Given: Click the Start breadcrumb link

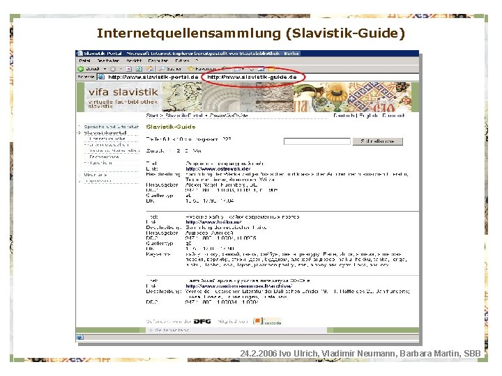Looking at the screenshot, I should (x=153, y=116).
